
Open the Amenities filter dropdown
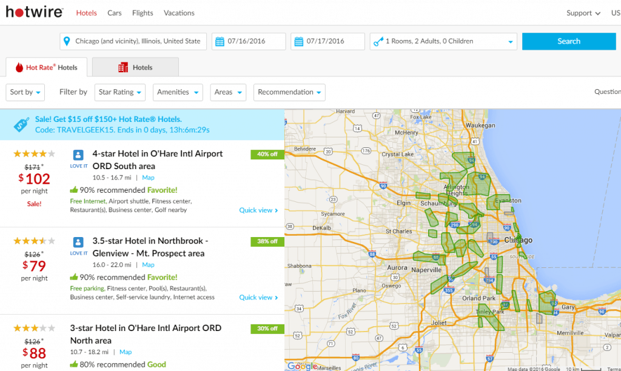tap(177, 92)
